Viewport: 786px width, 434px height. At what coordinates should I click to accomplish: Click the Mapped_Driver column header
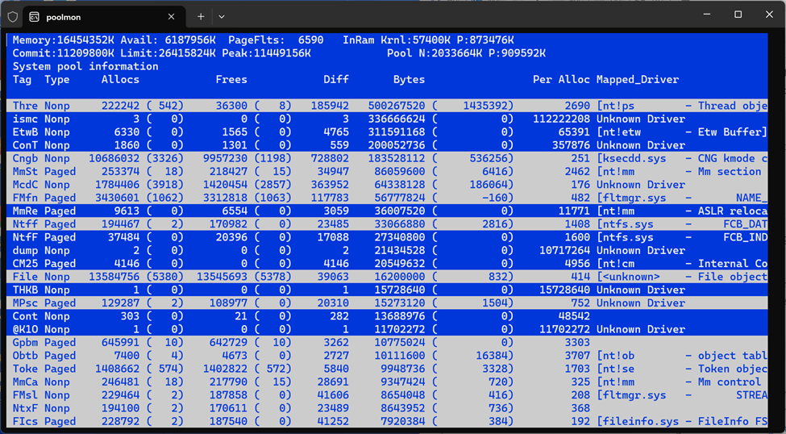click(x=638, y=79)
